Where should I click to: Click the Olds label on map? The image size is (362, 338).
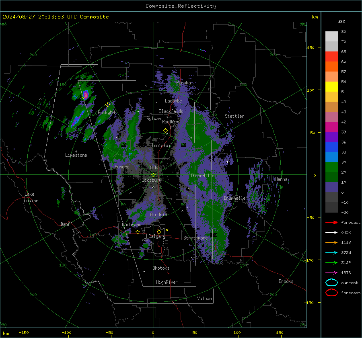tap(153, 168)
